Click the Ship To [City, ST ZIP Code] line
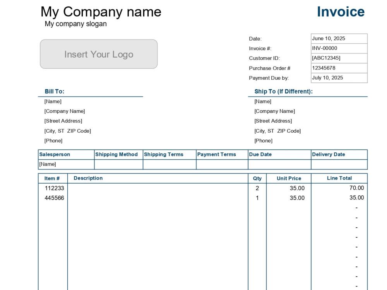 tap(277, 131)
